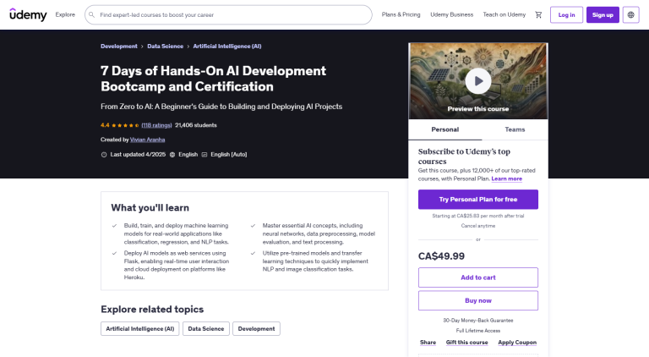Select the Data Science topic chip

pos(205,329)
